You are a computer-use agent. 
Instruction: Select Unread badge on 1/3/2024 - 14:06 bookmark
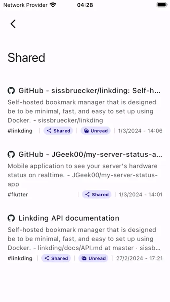[x=96, y=131]
